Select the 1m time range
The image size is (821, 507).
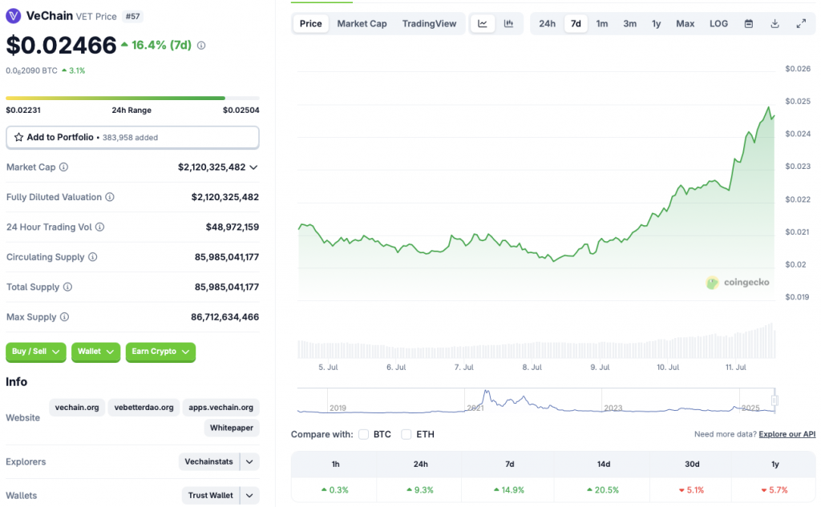pyautogui.click(x=602, y=23)
